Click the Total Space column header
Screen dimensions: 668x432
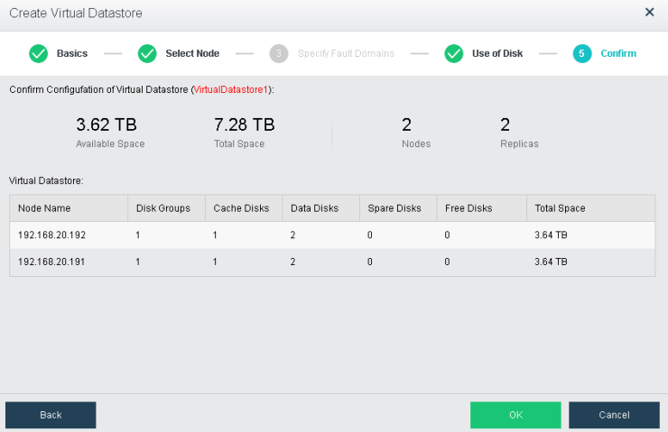click(x=560, y=208)
